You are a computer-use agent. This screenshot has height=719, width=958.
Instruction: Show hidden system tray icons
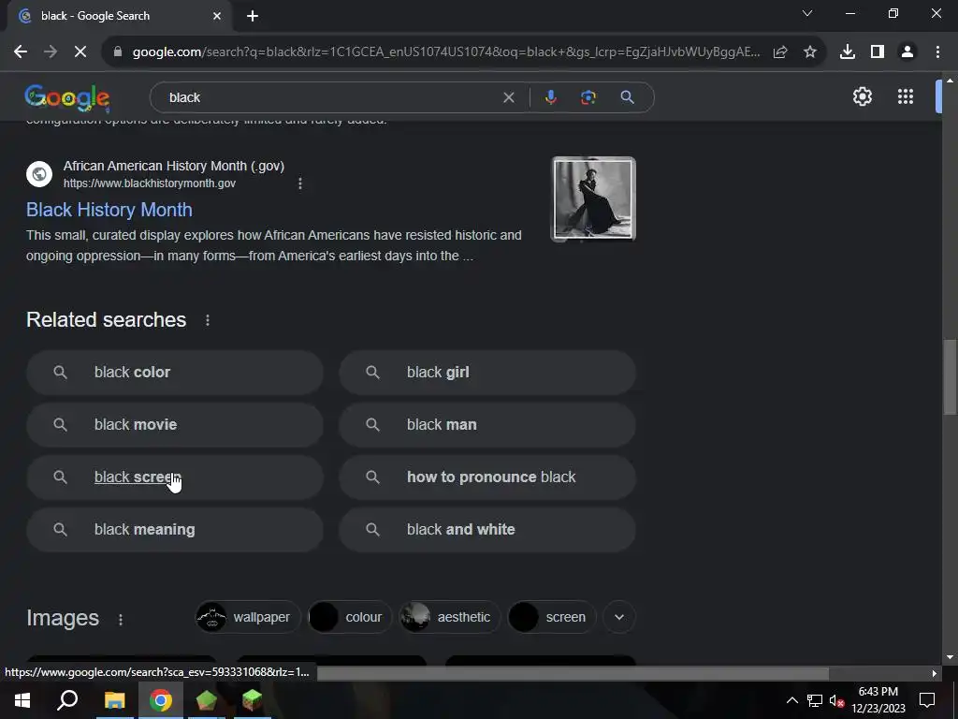(791, 700)
